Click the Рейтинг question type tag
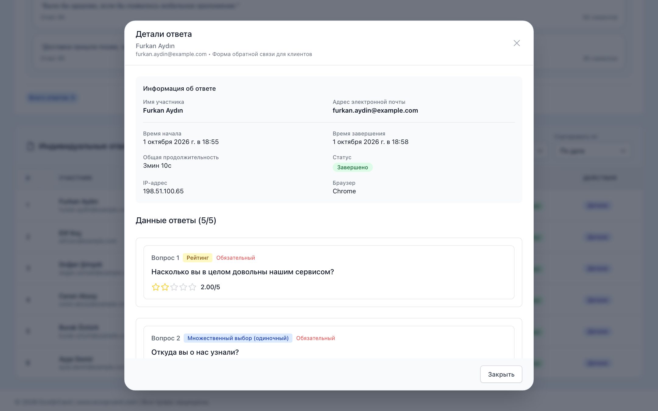 coord(197,258)
